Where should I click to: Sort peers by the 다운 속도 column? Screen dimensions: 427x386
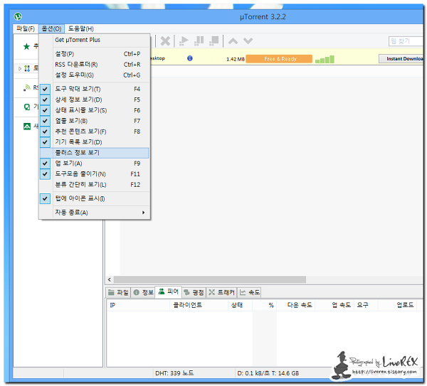click(296, 305)
